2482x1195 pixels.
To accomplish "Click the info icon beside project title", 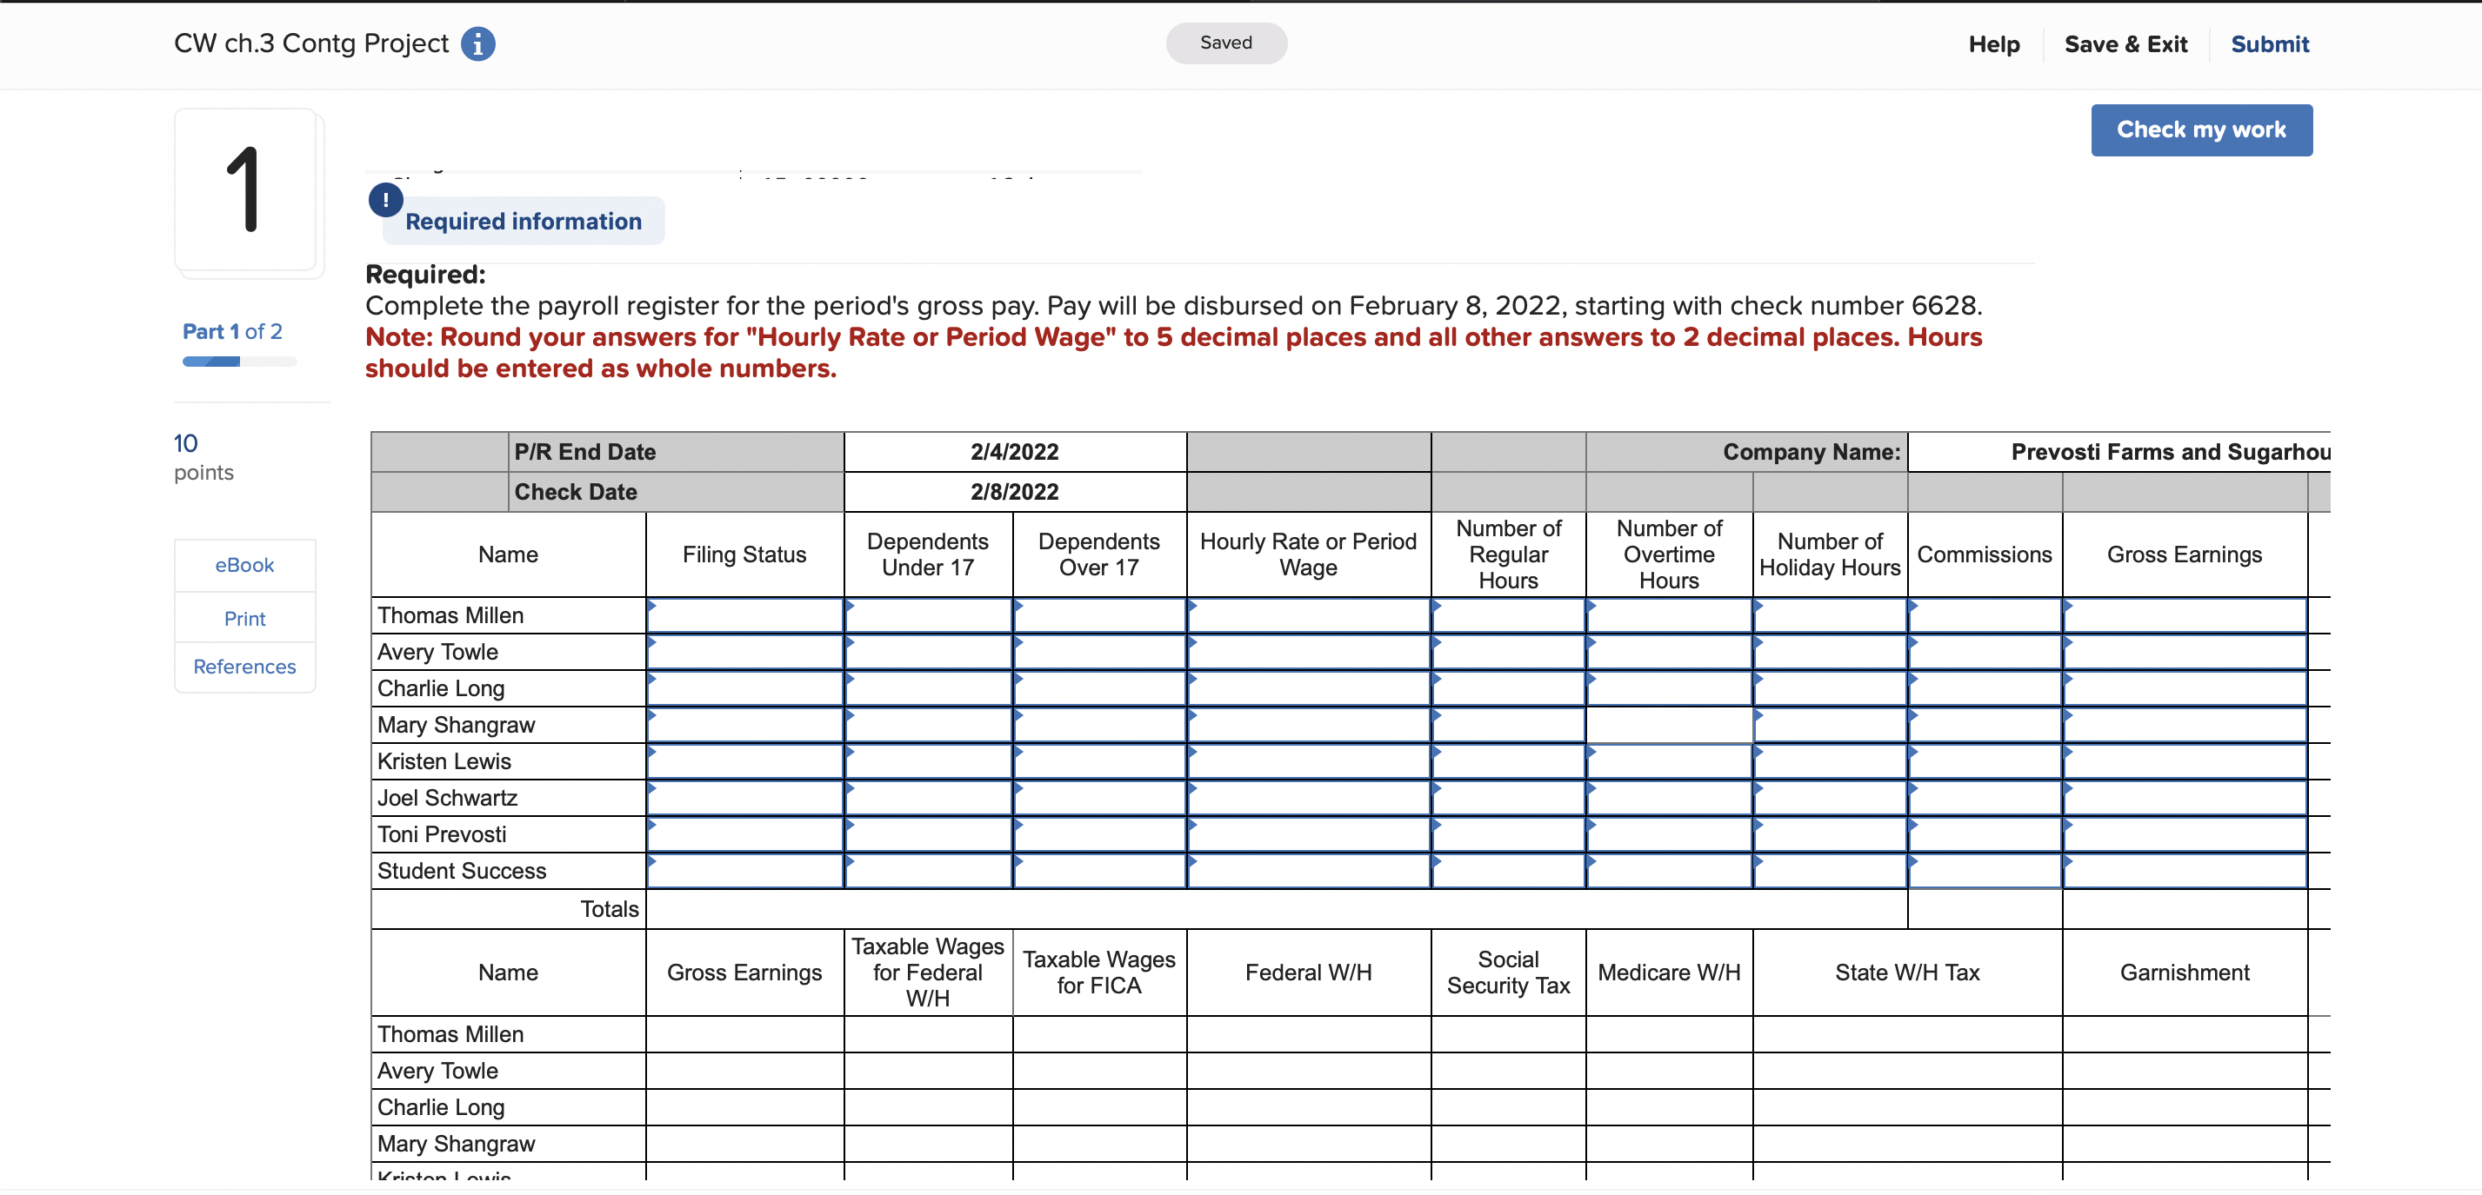I will pyautogui.click(x=478, y=44).
